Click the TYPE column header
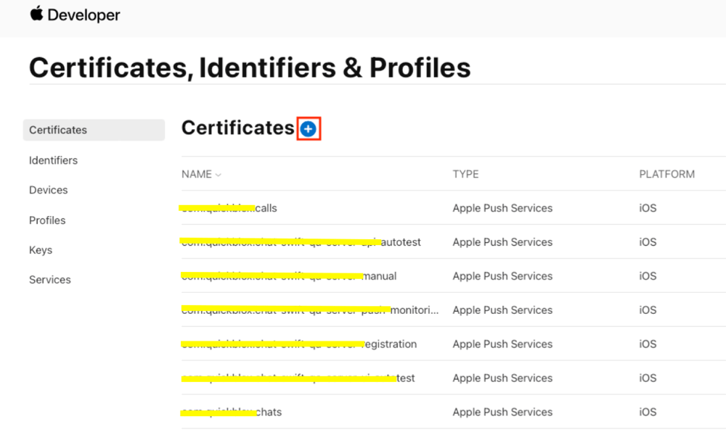This screenshot has width=726, height=435. pos(465,174)
